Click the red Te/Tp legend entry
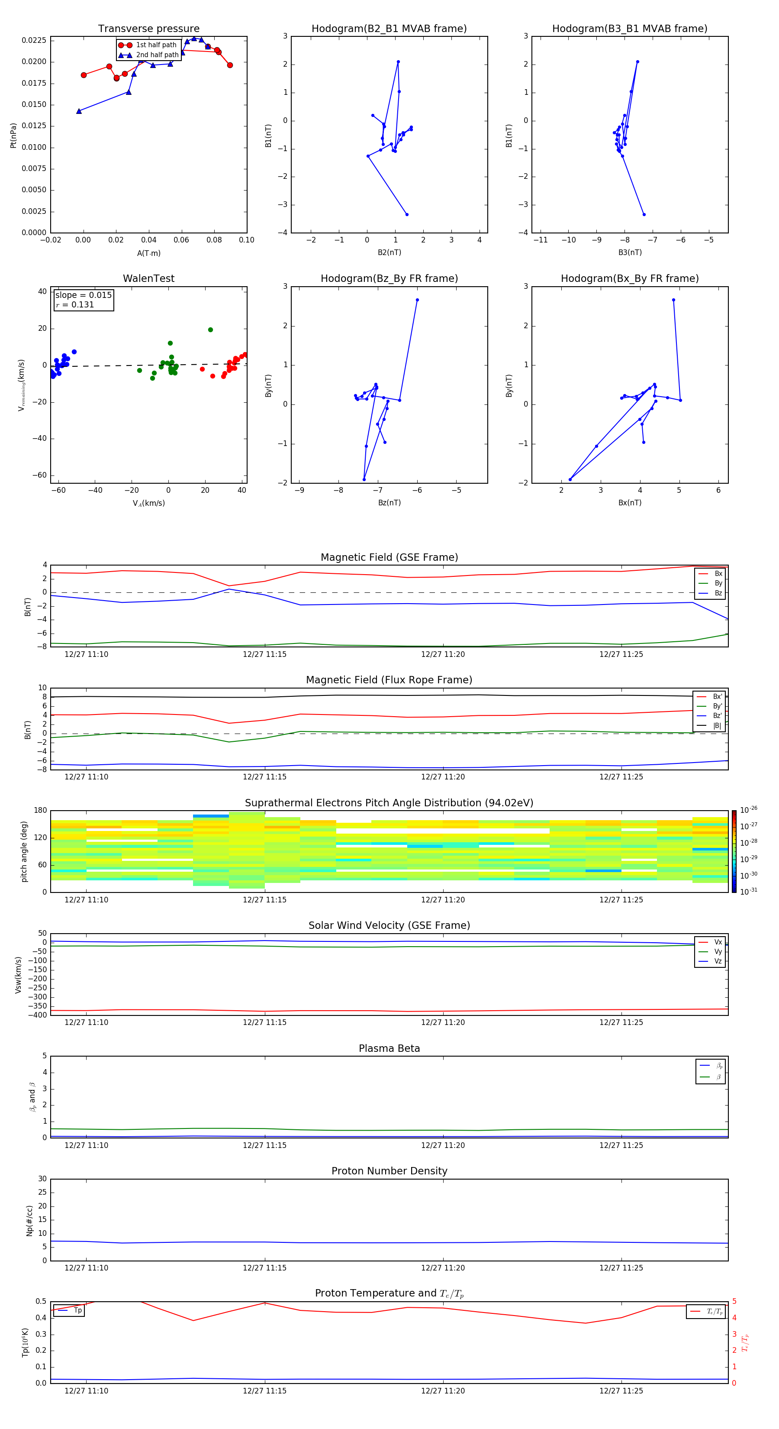Image resolution: width=779 pixels, height=1429 pixels. click(x=706, y=1311)
